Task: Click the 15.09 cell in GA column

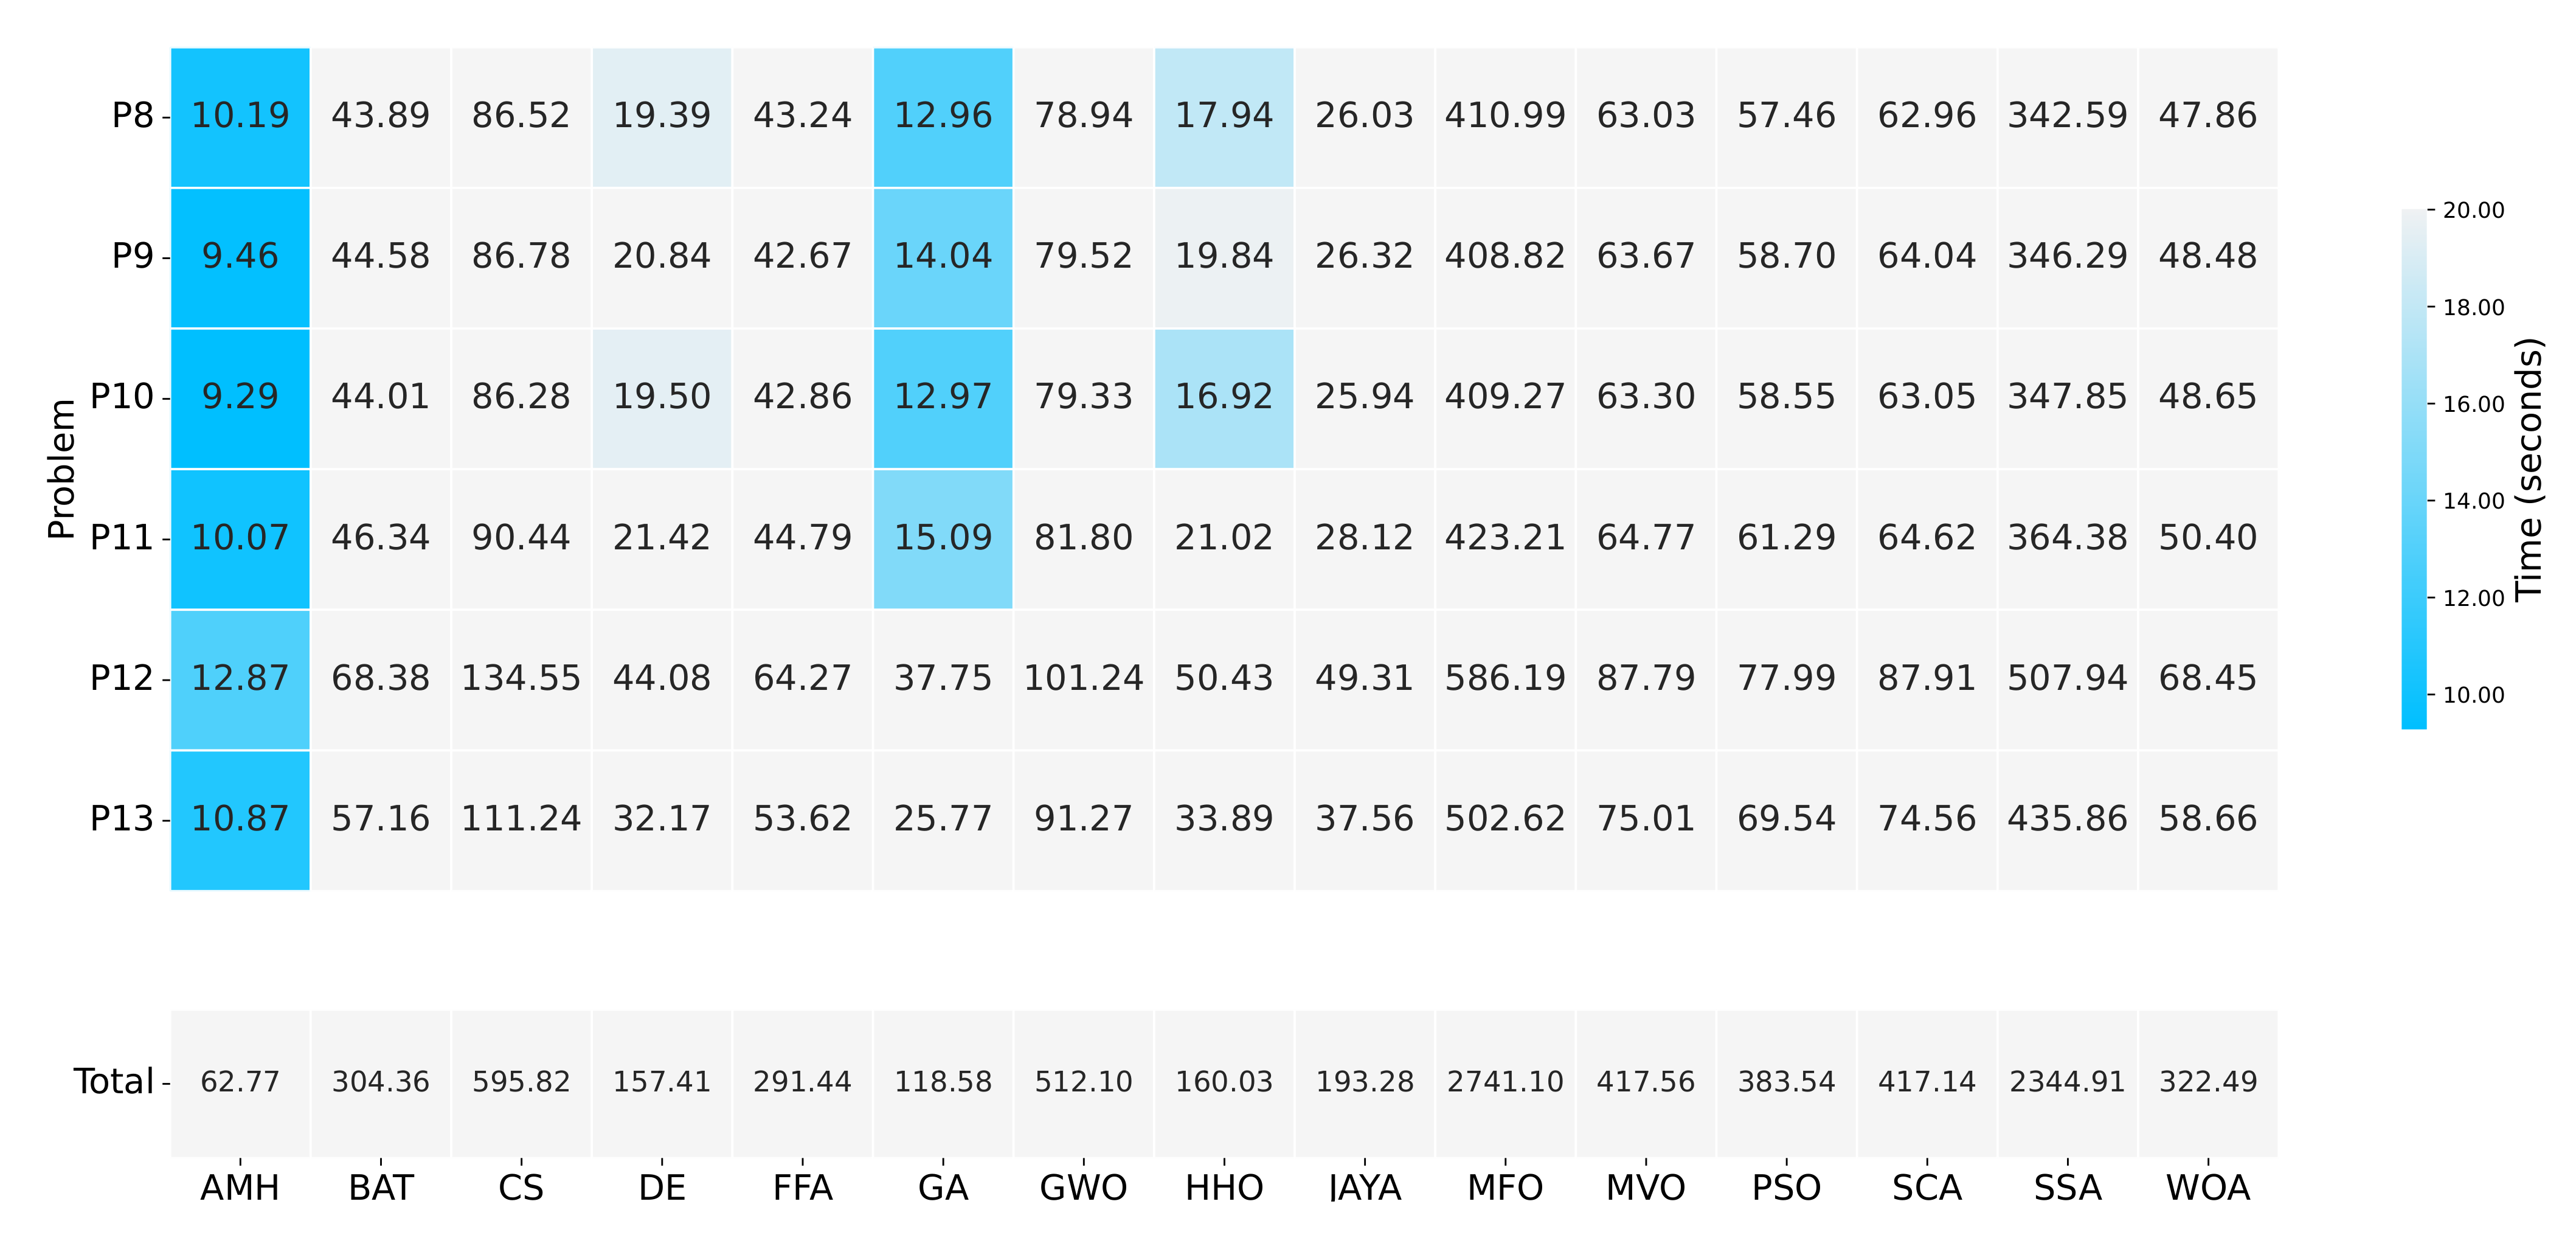Action: coord(943,538)
